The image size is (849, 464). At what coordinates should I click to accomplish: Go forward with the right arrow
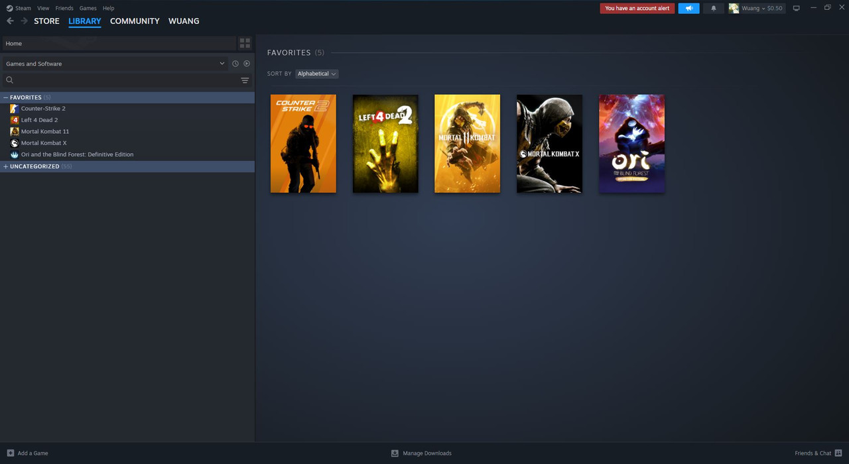(x=24, y=21)
